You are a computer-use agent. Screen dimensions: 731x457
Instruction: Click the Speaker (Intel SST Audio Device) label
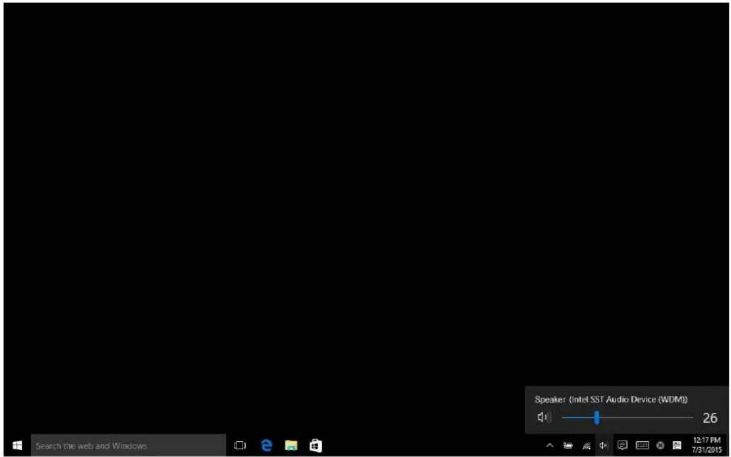[611, 399]
